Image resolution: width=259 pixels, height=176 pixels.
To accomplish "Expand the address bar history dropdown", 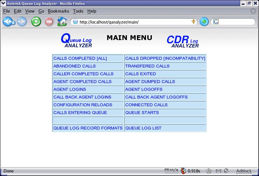I will tap(194, 22).
